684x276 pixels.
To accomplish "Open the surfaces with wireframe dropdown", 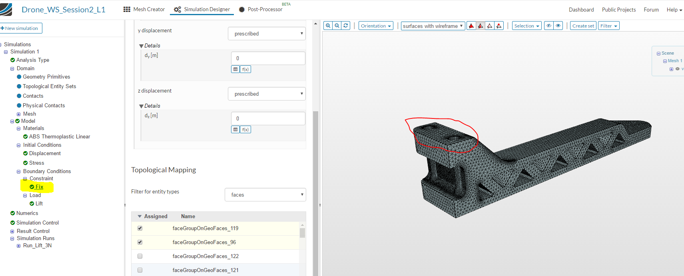I will (433, 26).
